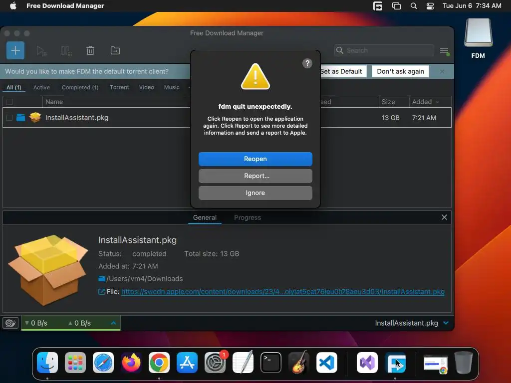Click the pause all downloads icon
This screenshot has width=511, height=383.
point(66,51)
